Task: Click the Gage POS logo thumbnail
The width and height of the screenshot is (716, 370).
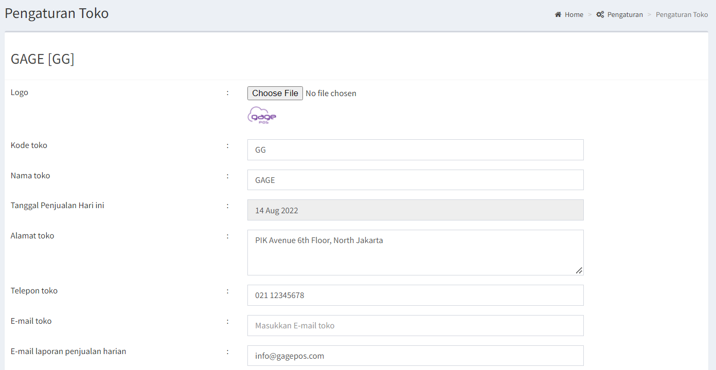Action: click(x=262, y=116)
